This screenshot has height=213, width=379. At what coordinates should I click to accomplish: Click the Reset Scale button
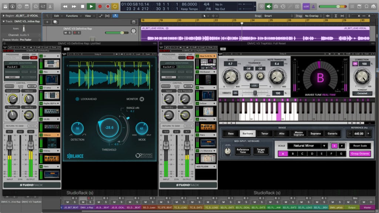point(360,146)
